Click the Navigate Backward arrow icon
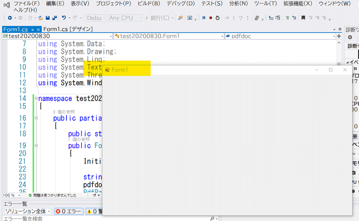Viewport: 359px width, 221px height. [9, 18]
